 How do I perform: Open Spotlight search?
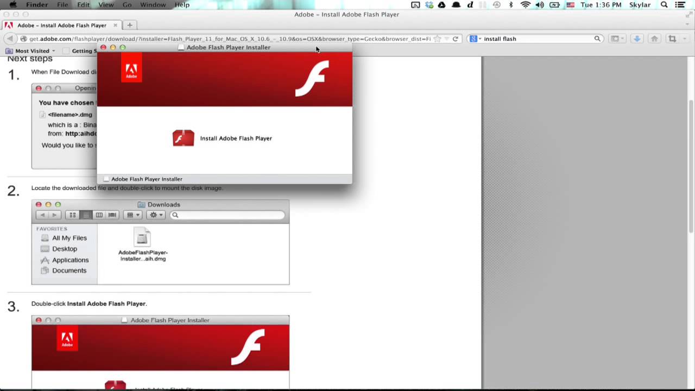pyautogui.click(x=665, y=5)
